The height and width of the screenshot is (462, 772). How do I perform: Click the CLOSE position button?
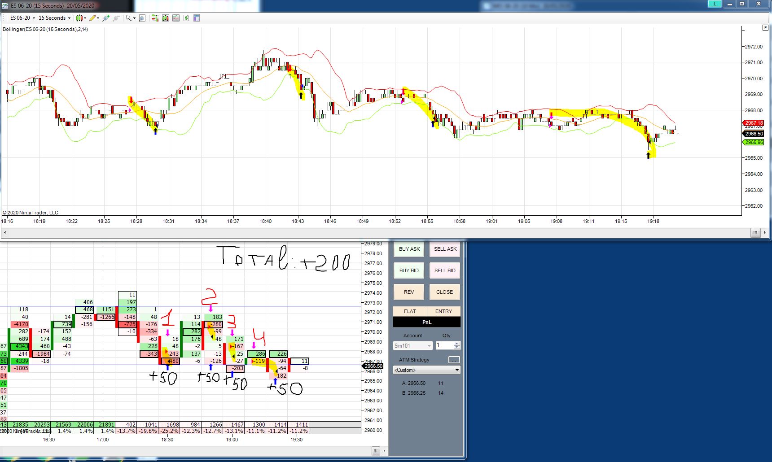point(445,292)
